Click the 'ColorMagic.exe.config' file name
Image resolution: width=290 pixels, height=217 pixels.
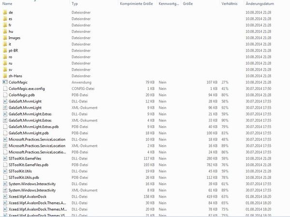coord(27,88)
